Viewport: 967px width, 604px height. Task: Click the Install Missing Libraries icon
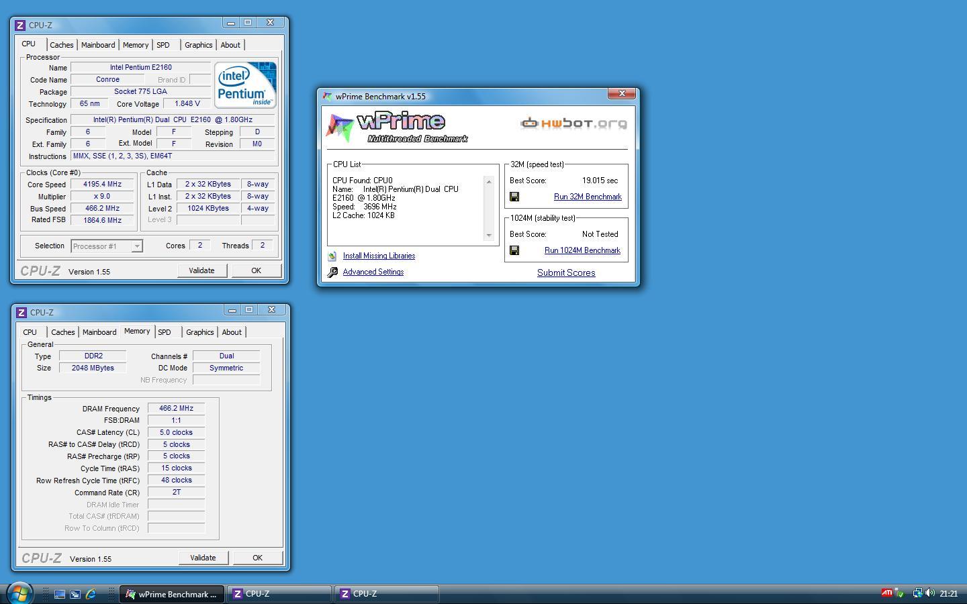[332, 256]
